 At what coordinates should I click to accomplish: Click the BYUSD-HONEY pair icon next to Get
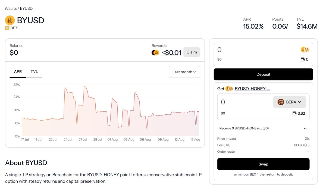[x=230, y=89]
